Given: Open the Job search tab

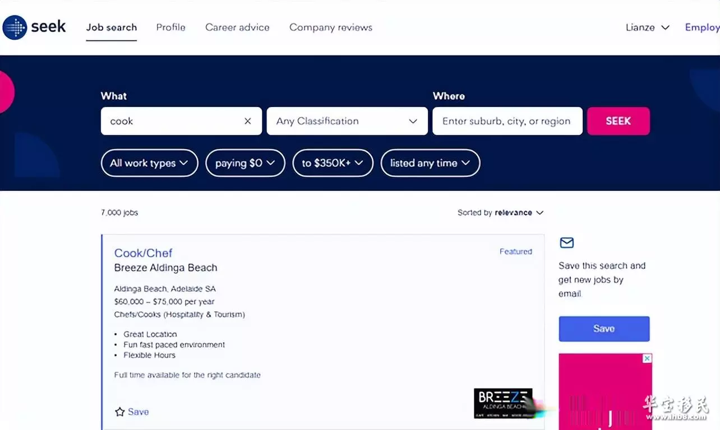Looking at the screenshot, I should pos(112,27).
